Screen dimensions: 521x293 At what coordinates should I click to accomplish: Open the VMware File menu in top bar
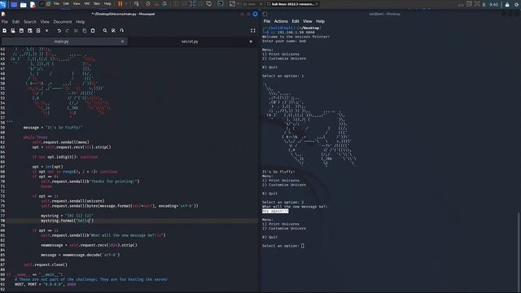click(56, 3)
